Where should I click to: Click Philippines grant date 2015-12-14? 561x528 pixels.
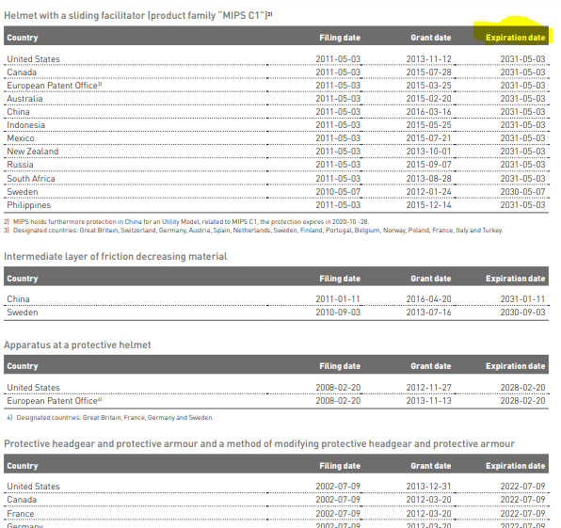(x=428, y=205)
